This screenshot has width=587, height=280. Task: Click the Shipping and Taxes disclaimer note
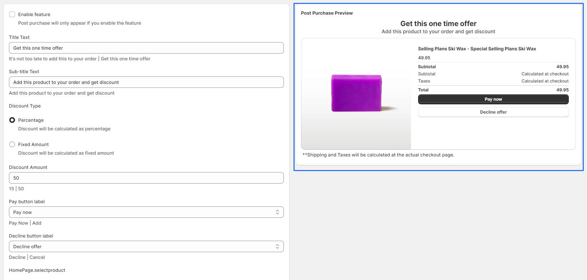click(x=378, y=155)
